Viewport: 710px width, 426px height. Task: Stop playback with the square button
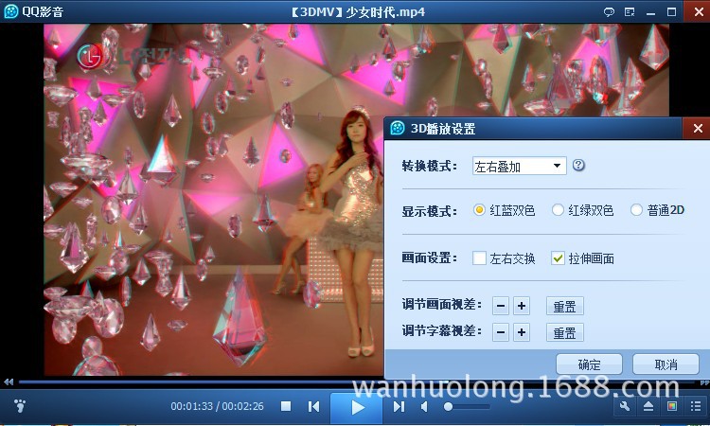click(286, 406)
